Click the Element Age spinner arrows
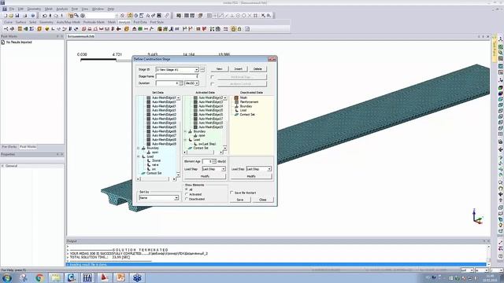 click(214, 161)
